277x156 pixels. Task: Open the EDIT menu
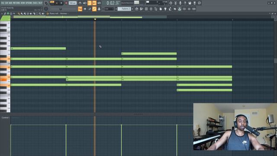(7, 3)
